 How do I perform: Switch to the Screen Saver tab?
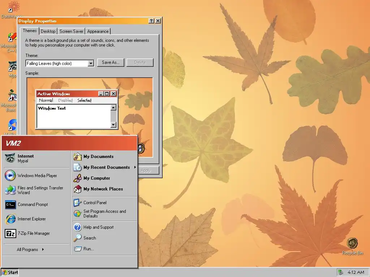[x=71, y=31]
